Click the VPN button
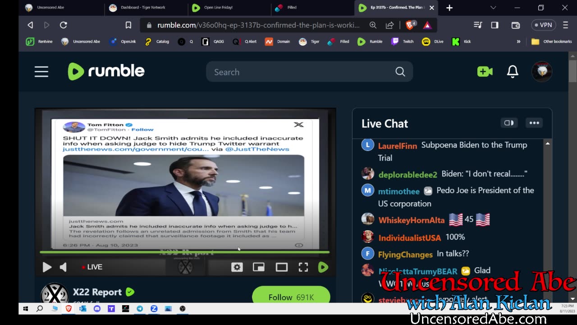The height and width of the screenshot is (325, 577). coord(543,25)
